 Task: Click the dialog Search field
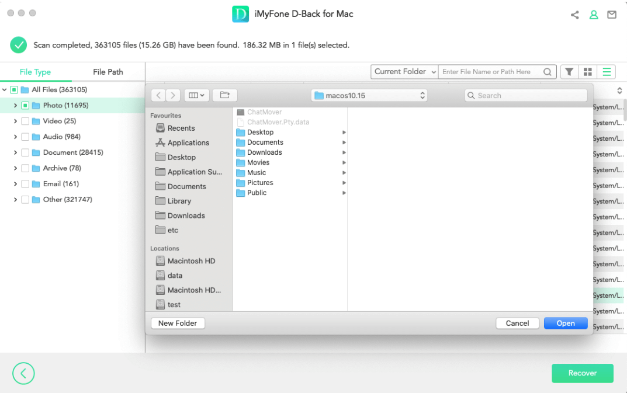click(x=526, y=95)
